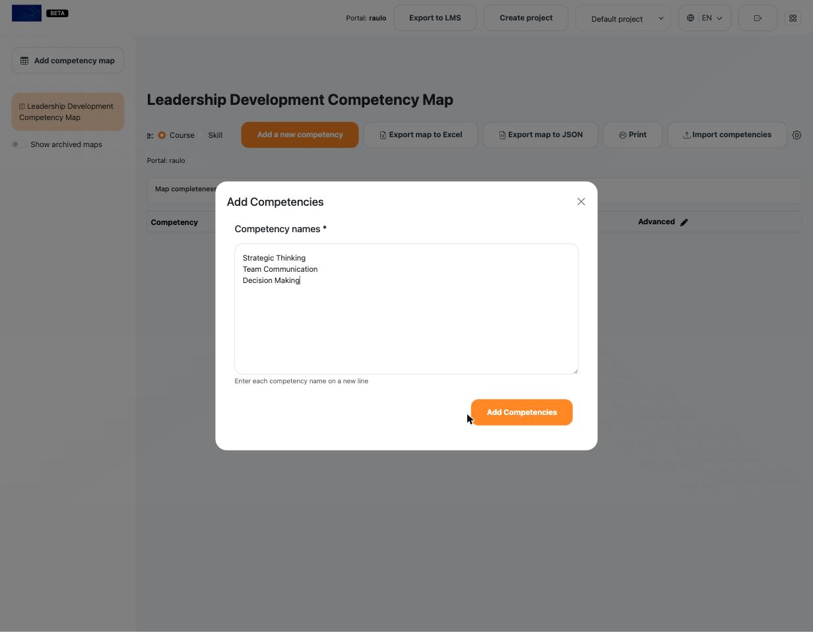Export map to JSON
This screenshot has height=632, width=813.
point(540,135)
